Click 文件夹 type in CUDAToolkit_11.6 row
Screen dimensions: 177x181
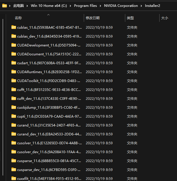click(132, 81)
